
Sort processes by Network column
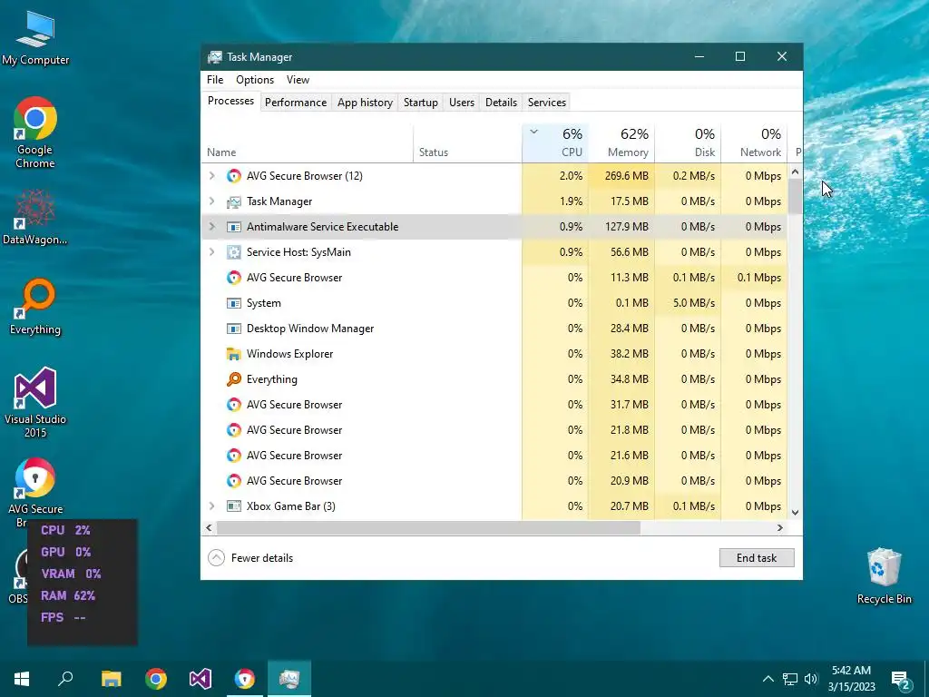click(754, 142)
